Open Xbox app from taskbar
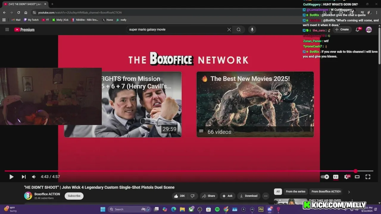381x214 pixels. (x=191, y=209)
